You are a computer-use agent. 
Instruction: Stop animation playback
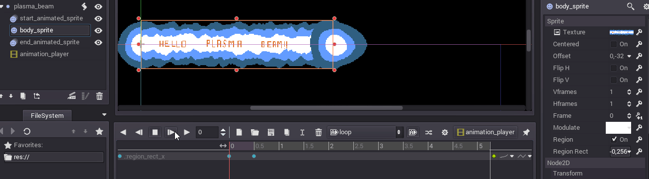pos(155,132)
